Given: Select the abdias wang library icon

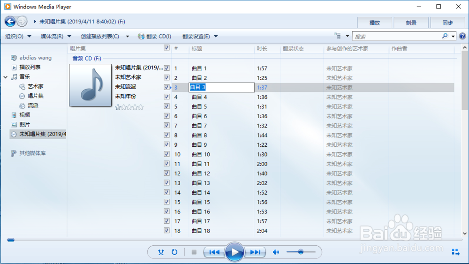Looking at the screenshot, I should 14,58.
